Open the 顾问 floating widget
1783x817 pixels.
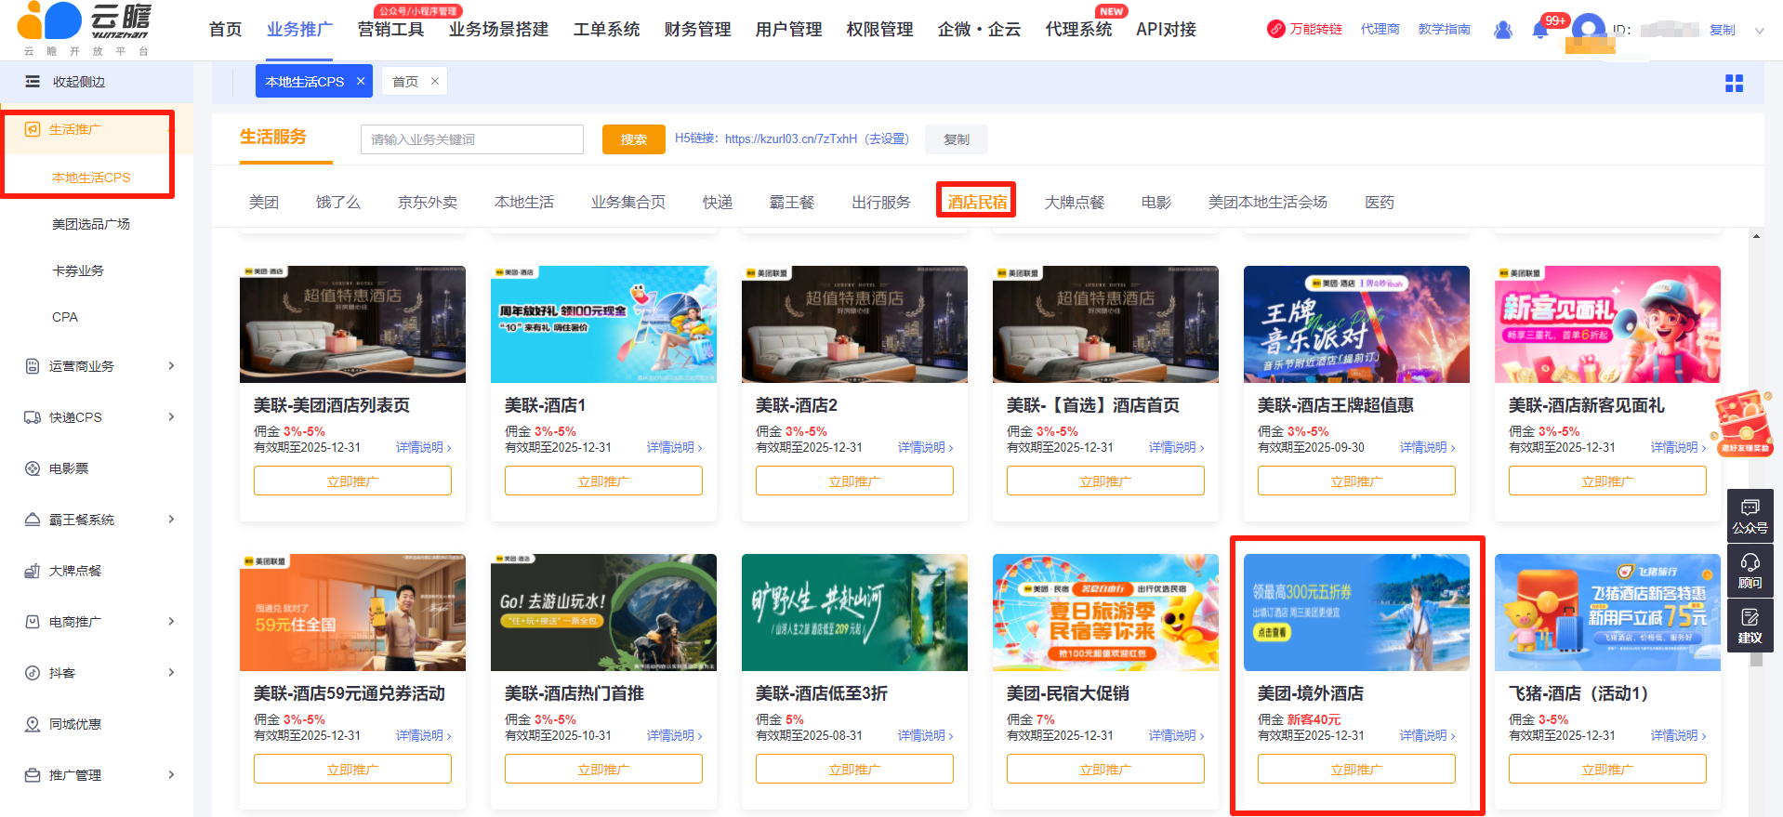point(1750,572)
